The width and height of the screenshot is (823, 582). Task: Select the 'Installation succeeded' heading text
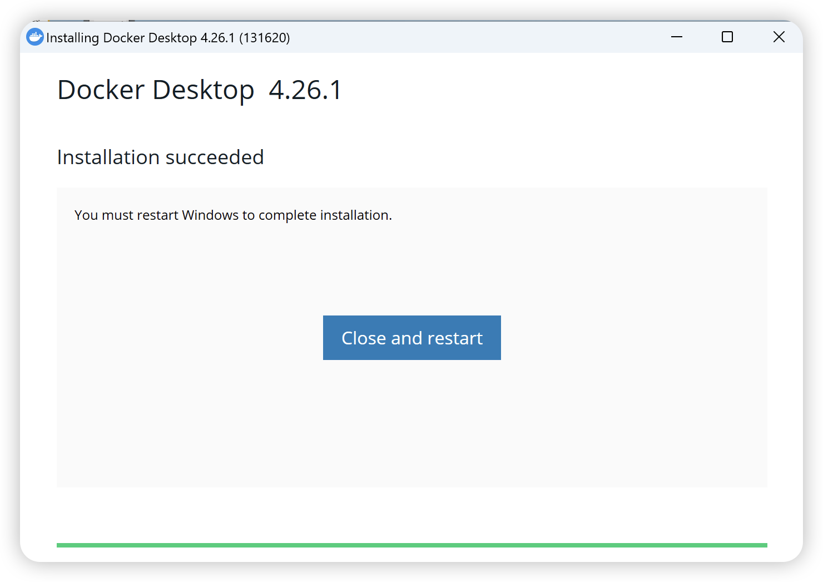click(161, 157)
